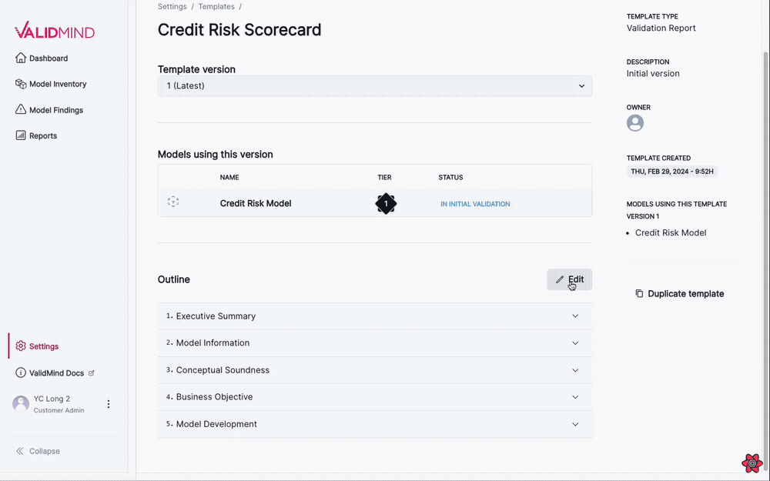Open ValidMind Docs in the sidebar
This screenshot has height=481, width=770.
[56, 373]
